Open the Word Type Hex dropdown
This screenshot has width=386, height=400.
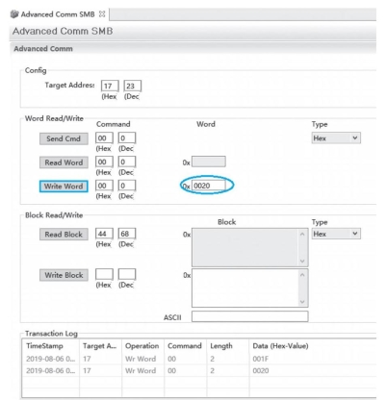336,138
